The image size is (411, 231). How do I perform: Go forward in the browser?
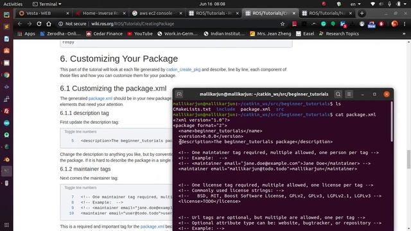[30, 24]
